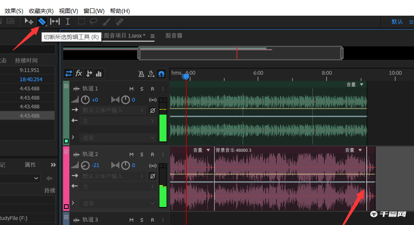Click the -21 volume knob on 轨道 2

[x=85, y=165]
